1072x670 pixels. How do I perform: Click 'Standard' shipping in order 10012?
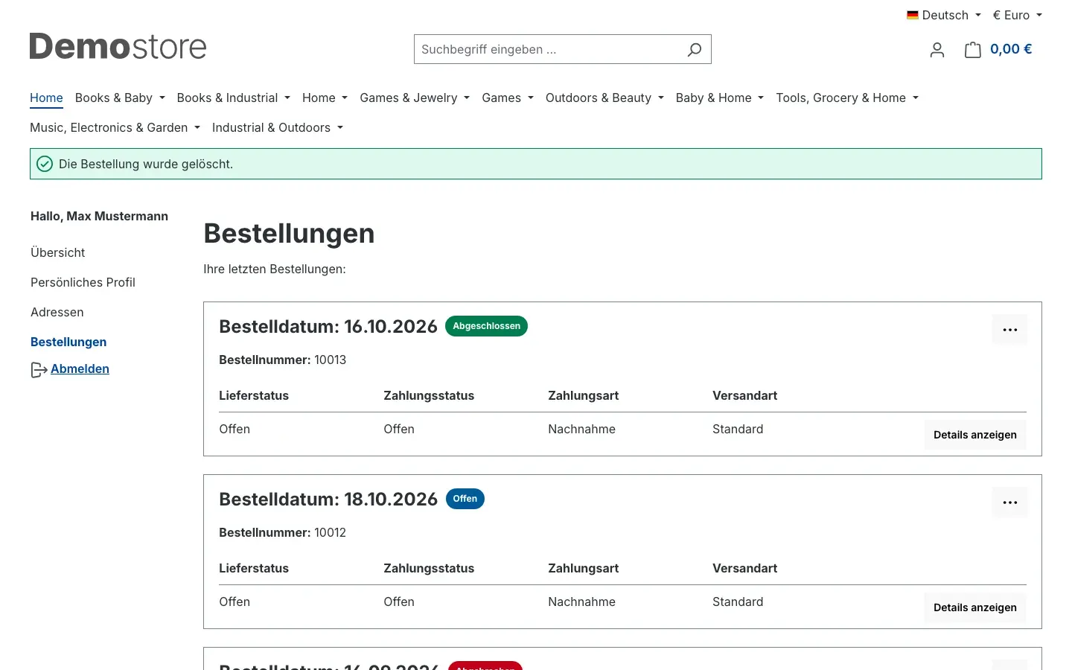pos(738,602)
